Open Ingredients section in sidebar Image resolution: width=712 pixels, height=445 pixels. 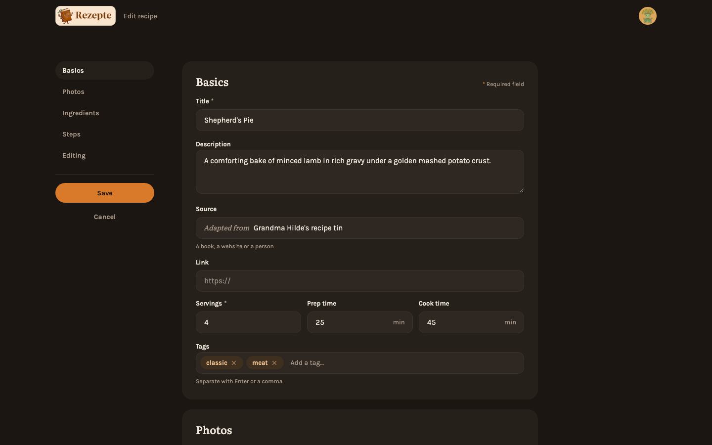(105, 113)
